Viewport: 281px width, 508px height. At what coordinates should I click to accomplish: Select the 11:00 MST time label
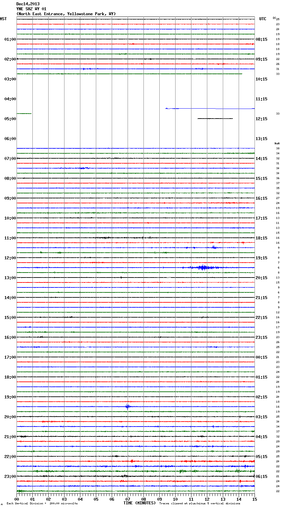[10, 238]
